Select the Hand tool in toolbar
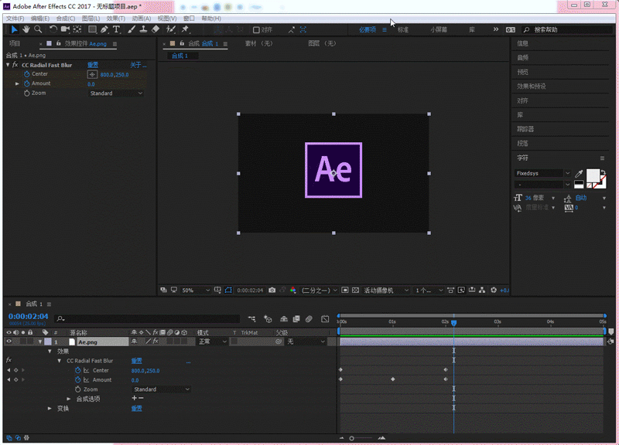 [26, 29]
